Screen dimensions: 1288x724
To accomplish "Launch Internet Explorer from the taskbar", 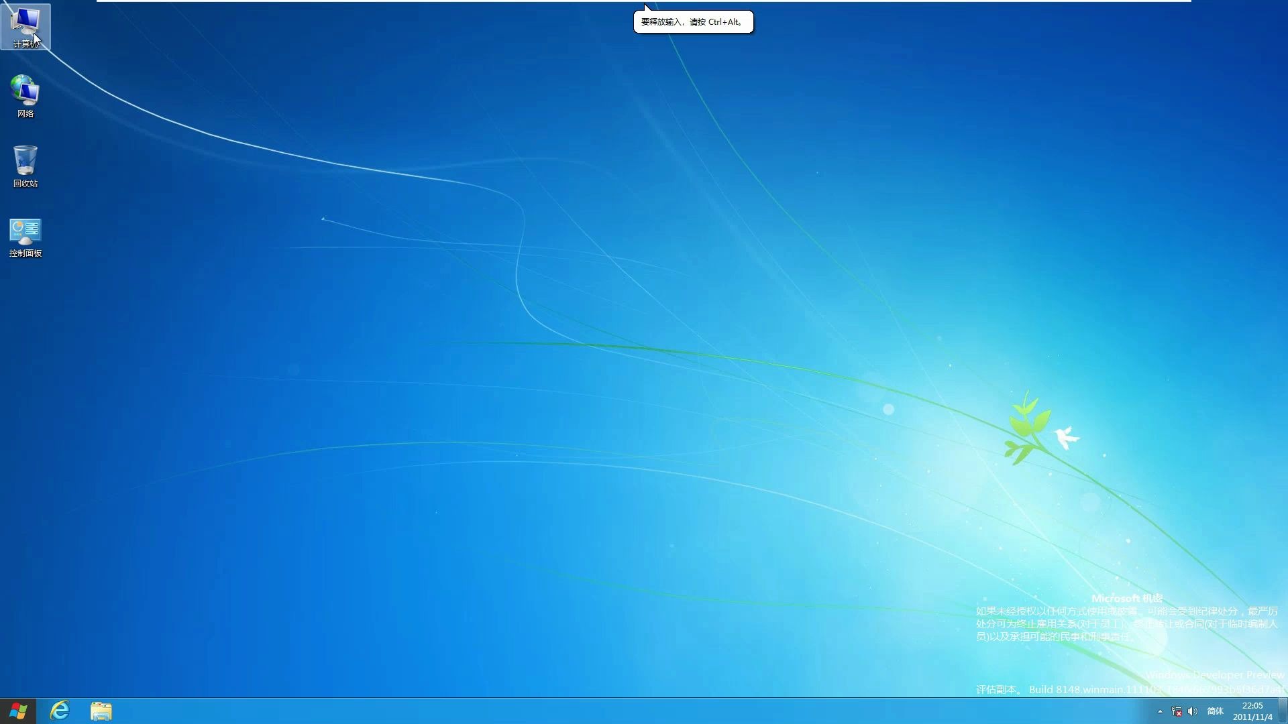I will [x=60, y=712].
